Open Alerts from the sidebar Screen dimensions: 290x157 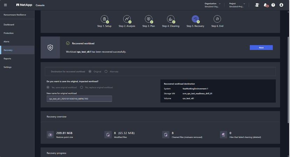7,42
